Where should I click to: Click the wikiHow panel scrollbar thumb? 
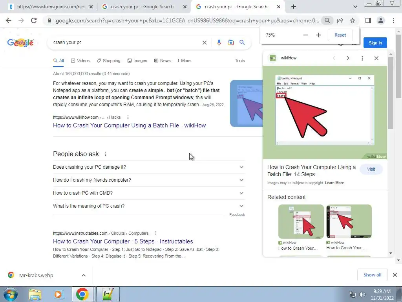click(391, 93)
